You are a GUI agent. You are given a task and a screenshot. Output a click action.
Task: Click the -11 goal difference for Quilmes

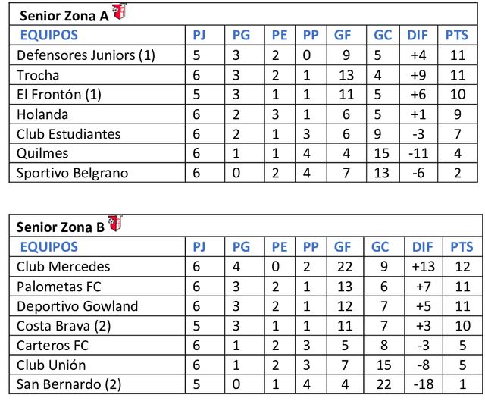click(x=418, y=154)
